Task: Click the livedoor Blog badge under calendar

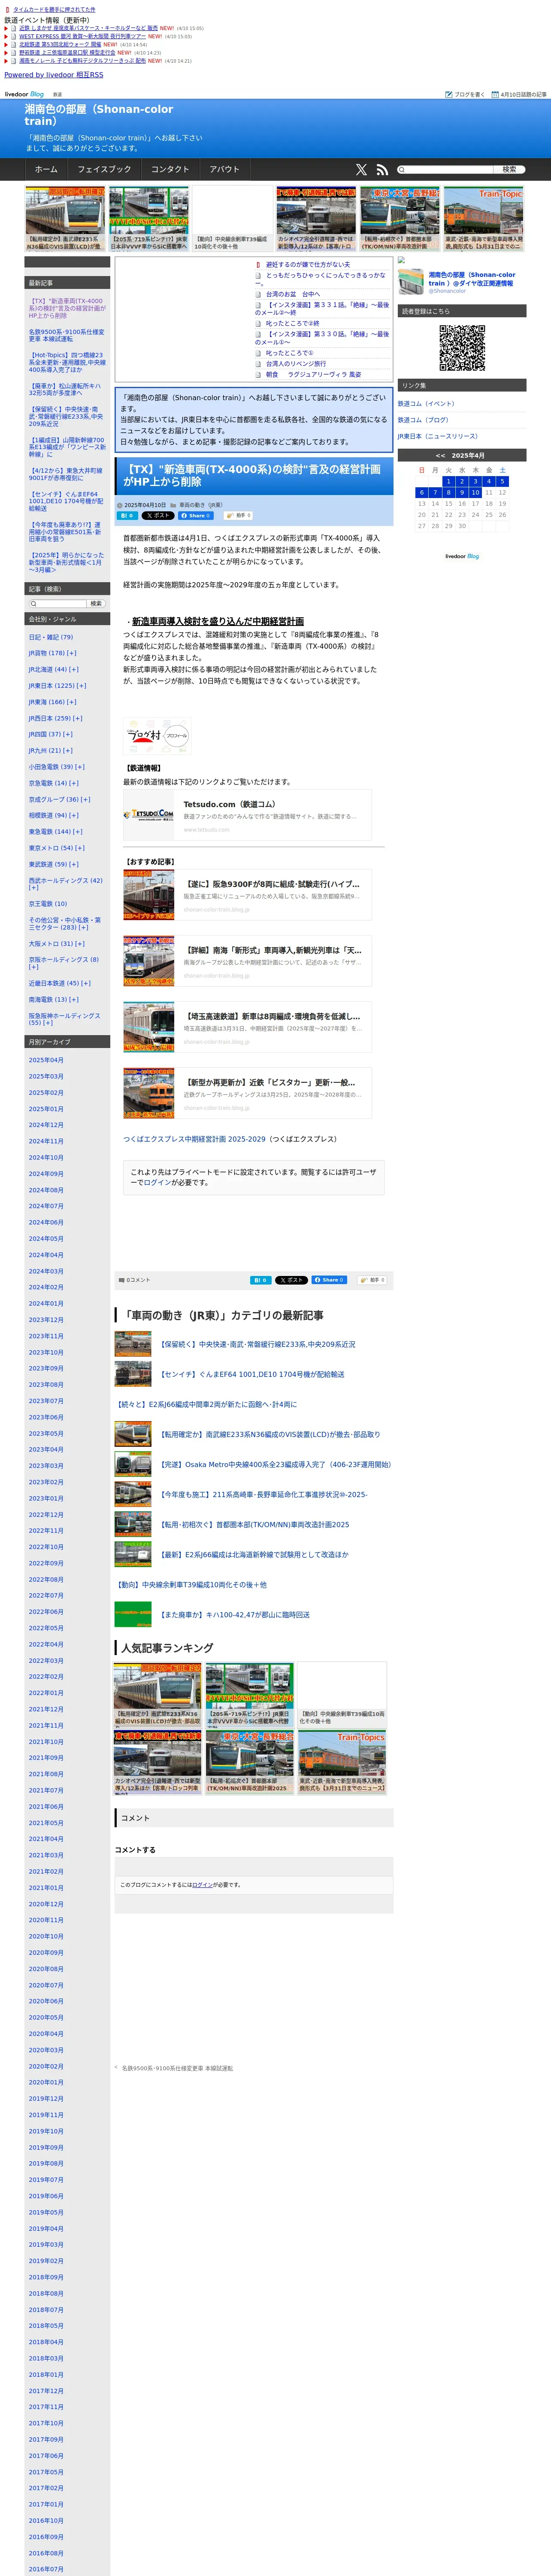Action: click(x=462, y=556)
